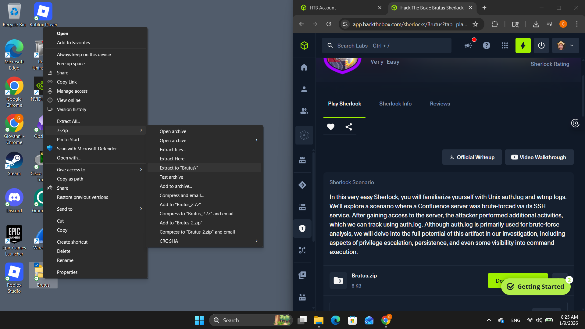The height and width of the screenshot is (329, 585).
Task: Select Properties in the context menu
Action: click(x=95, y=272)
